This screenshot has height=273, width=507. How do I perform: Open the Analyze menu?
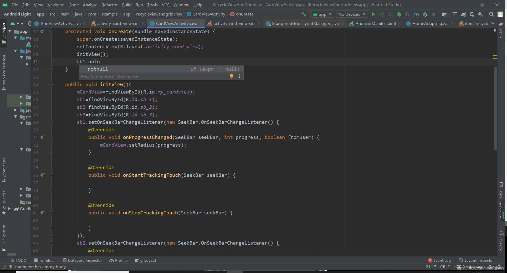[90, 5]
